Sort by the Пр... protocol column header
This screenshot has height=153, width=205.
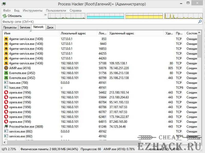(x=179, y=33)
